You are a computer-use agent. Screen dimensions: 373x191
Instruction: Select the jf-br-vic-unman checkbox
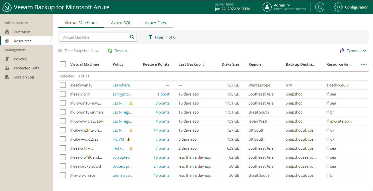63,175
